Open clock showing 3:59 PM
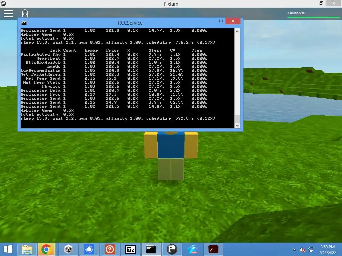The height and width of the screenshot is (256, 342). pos(327,250)
